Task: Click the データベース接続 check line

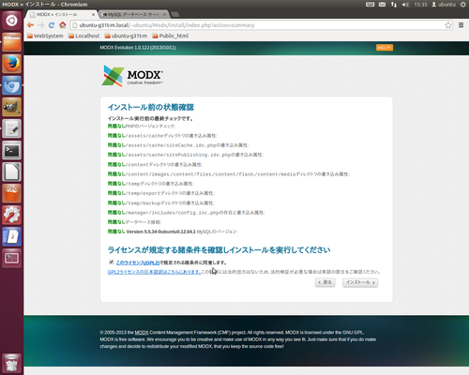Action: coord(134,222)
